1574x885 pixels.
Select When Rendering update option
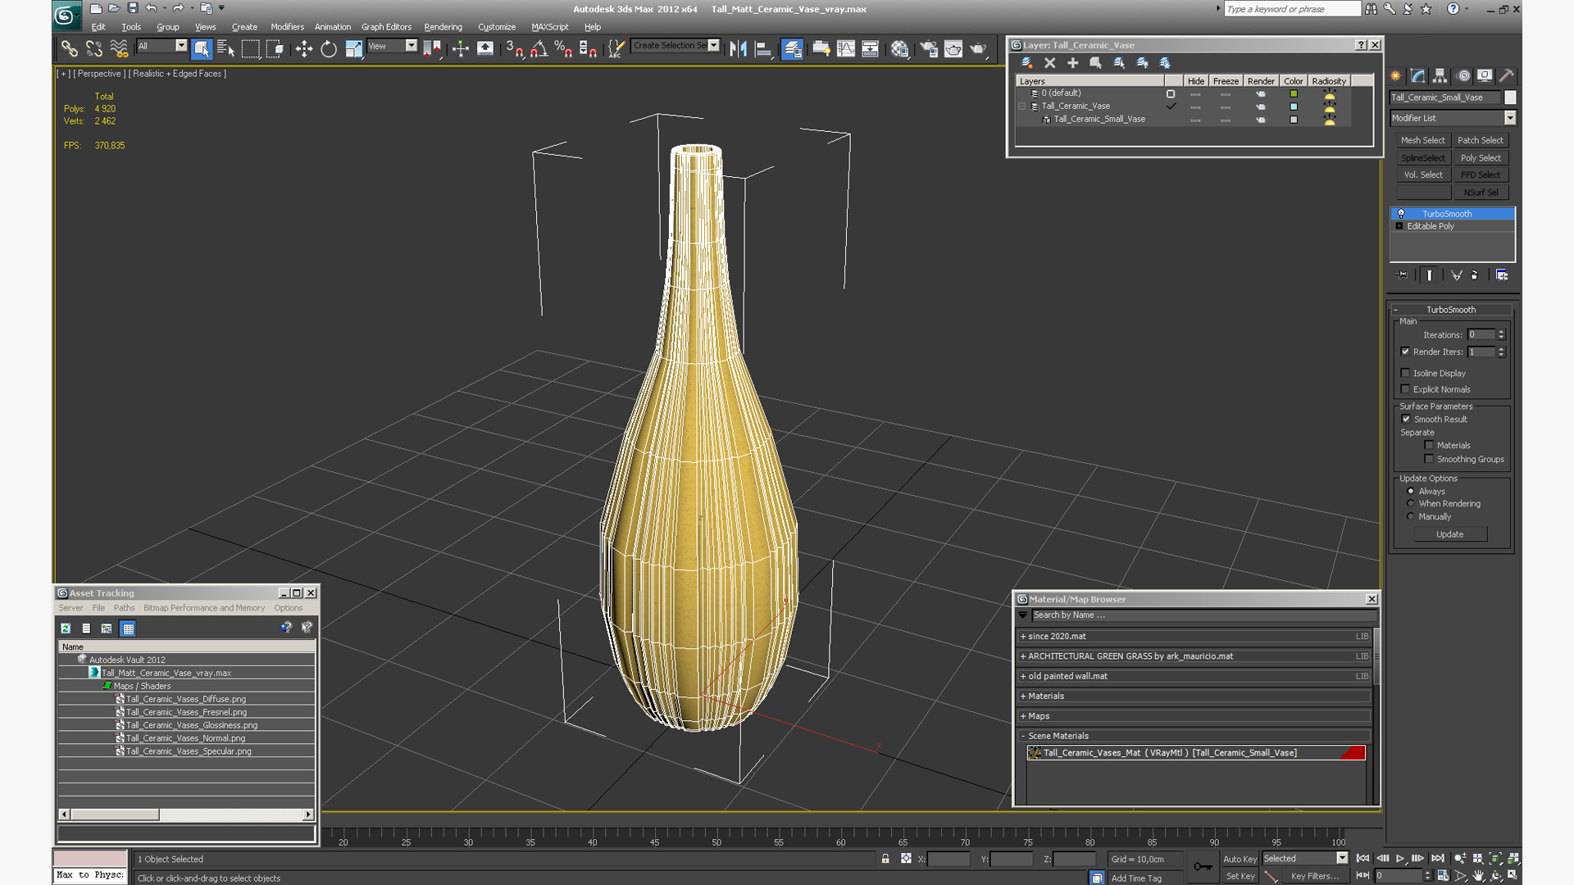click(x=1411, y=504)
